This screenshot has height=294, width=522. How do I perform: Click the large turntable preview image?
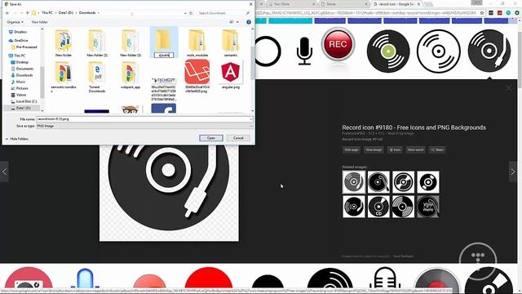(x=169, y=193)
